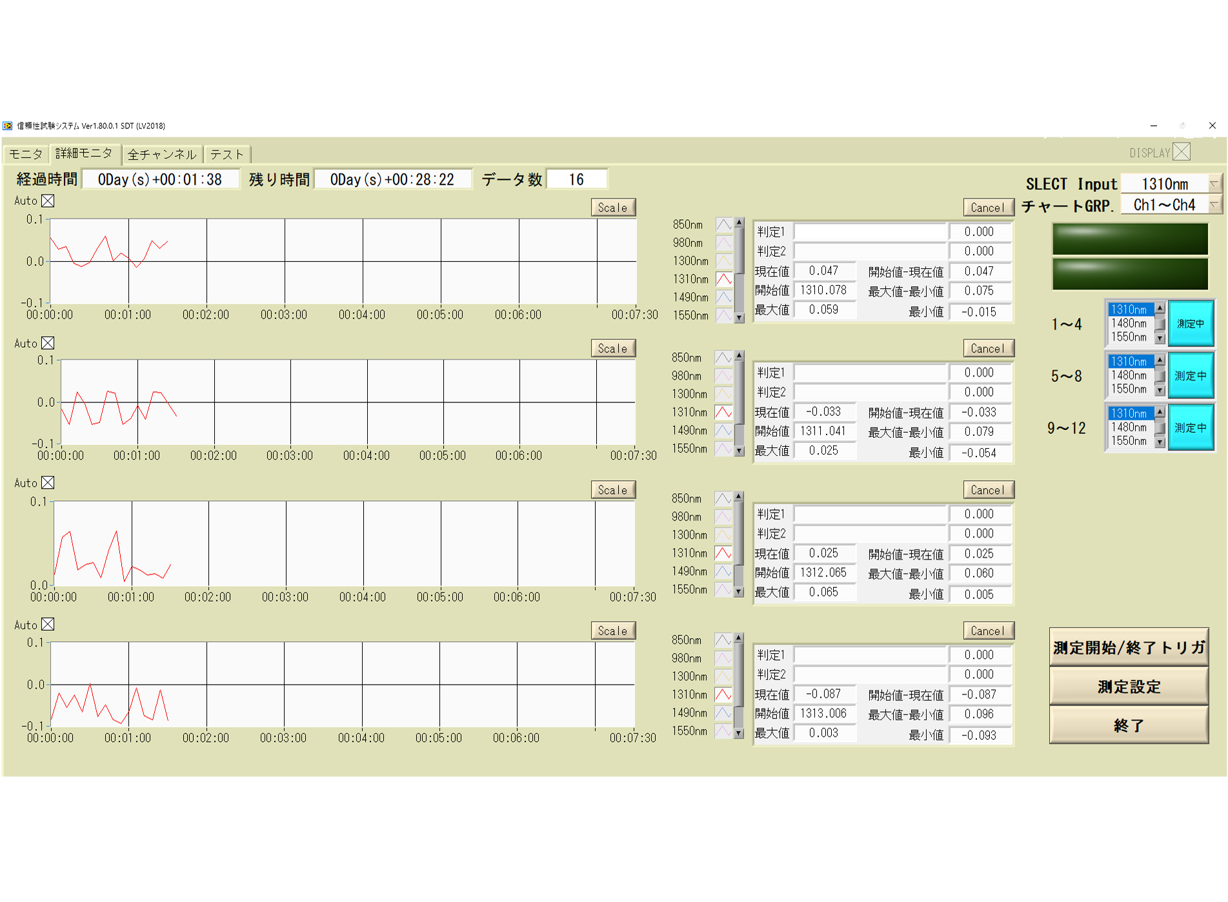1228x902 pixels.
Task: Click the 980nm plot icon in second chart legend
Action: coord(723,376)
